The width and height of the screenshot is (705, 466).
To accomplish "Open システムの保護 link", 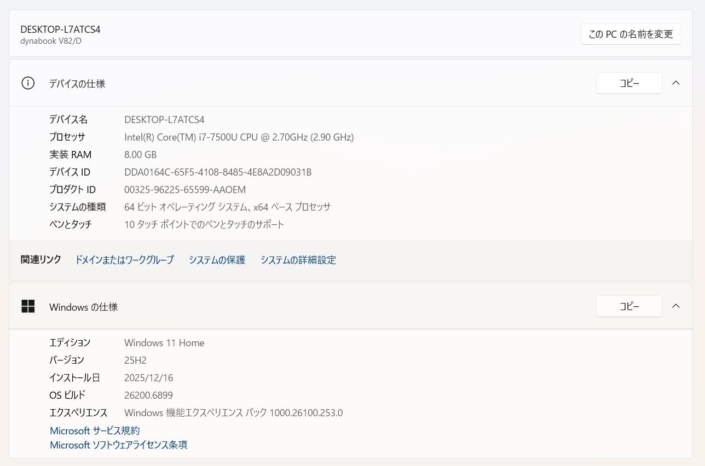I will (217, 260).
